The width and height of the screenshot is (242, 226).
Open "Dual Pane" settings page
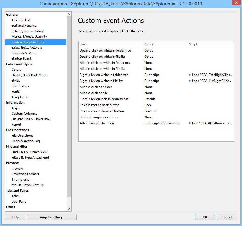point(19,201)
